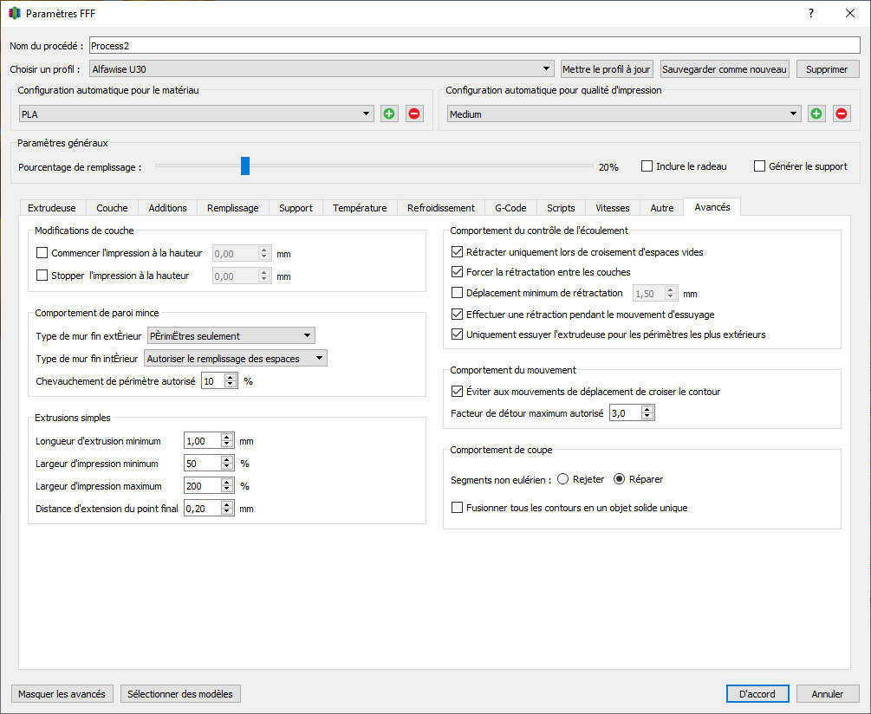
Task: Click the Pourcentage de remplissage slider handle
Action: click(245, 166)
